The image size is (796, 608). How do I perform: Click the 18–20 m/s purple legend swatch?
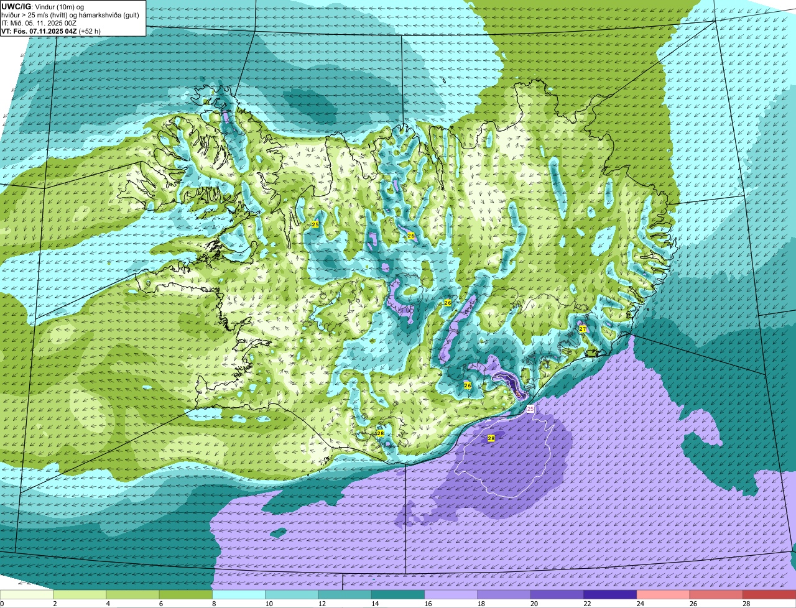[504, 595]
